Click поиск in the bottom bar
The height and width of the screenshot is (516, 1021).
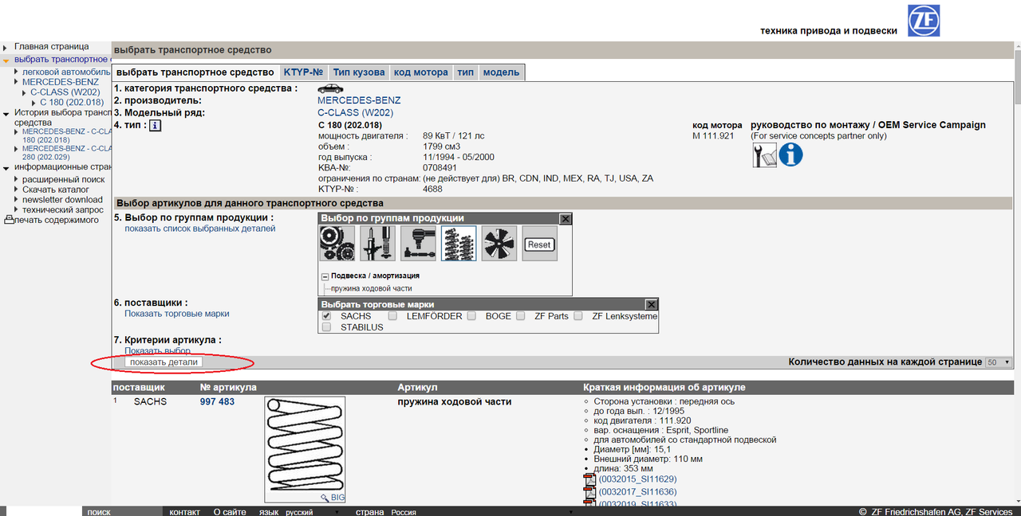(x=98, y=512)
